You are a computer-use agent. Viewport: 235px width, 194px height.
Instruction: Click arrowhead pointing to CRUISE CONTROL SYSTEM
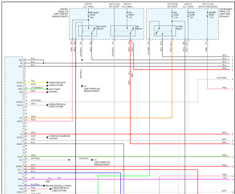(x=44, y=186)
